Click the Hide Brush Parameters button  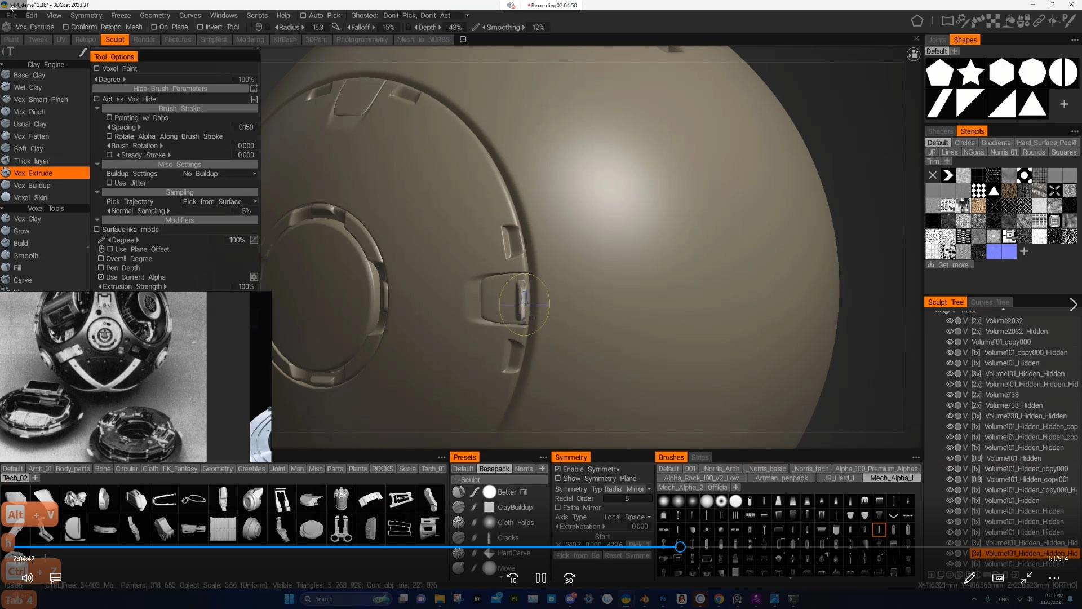pyautogui.click(x=170, y=89)
